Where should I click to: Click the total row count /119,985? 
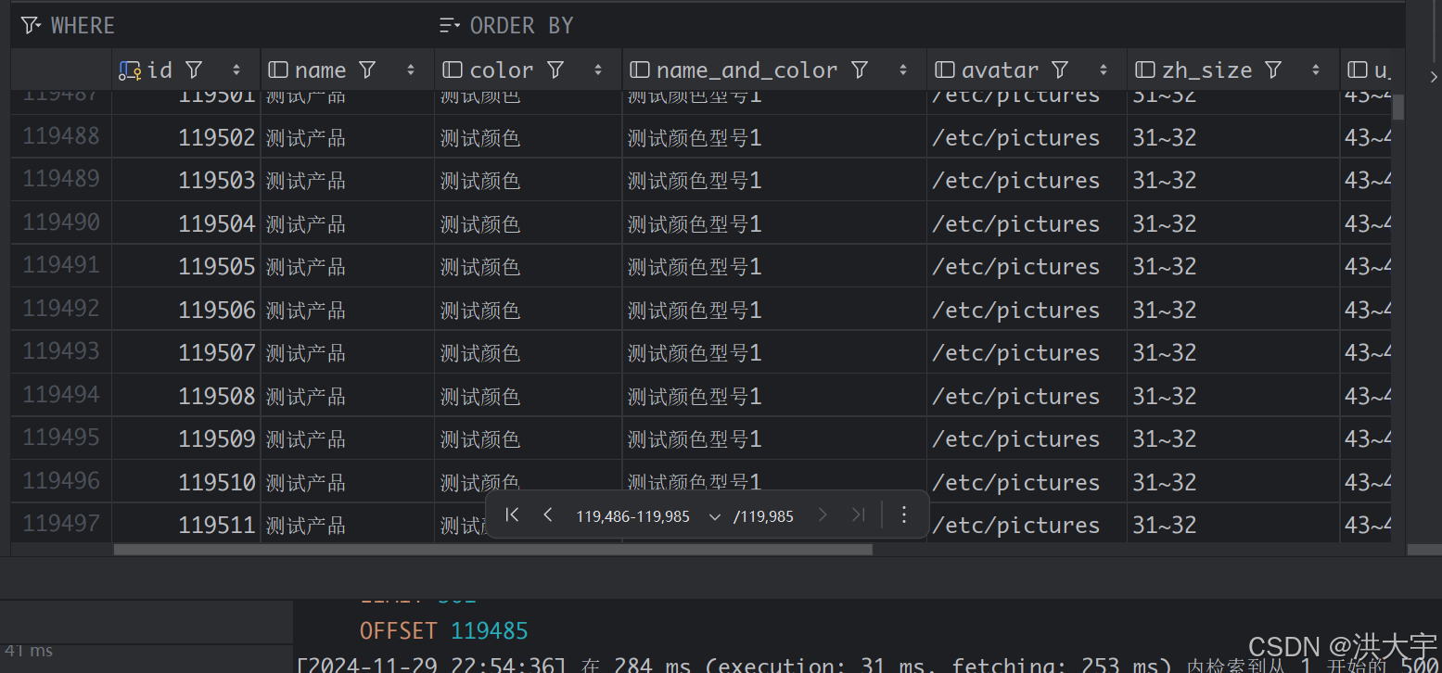763,516
